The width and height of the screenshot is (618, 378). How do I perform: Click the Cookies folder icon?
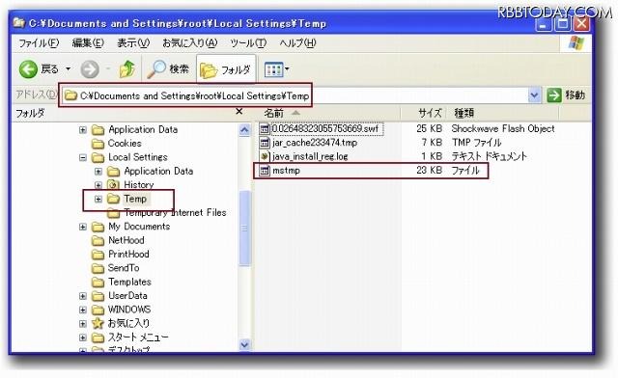[x=98, y=144]
